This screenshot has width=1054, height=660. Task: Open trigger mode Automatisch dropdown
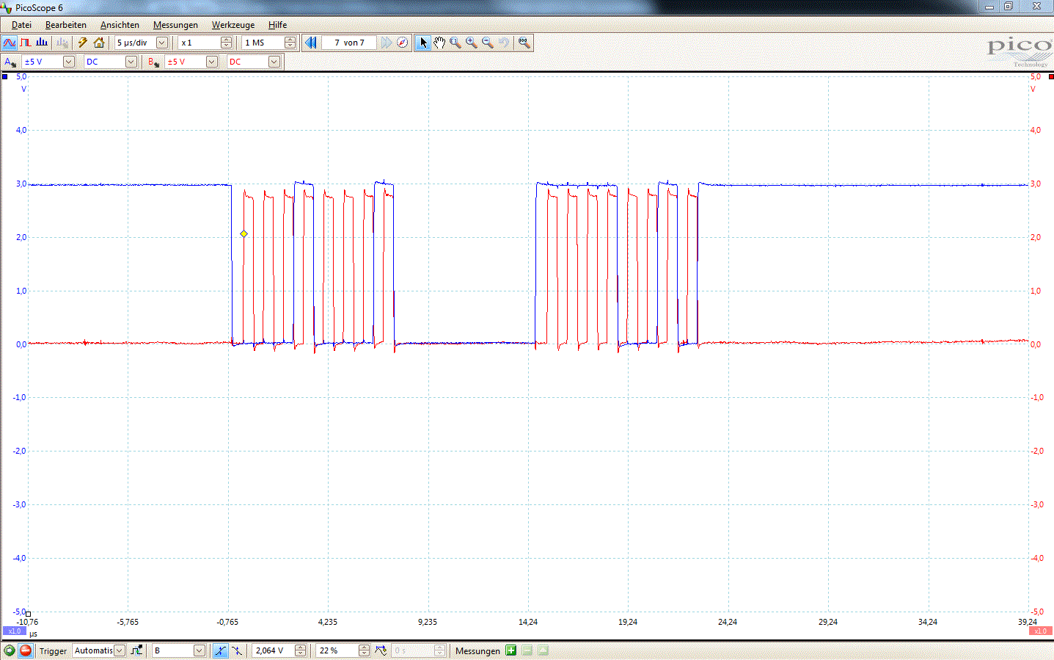[x=120, y=650]
